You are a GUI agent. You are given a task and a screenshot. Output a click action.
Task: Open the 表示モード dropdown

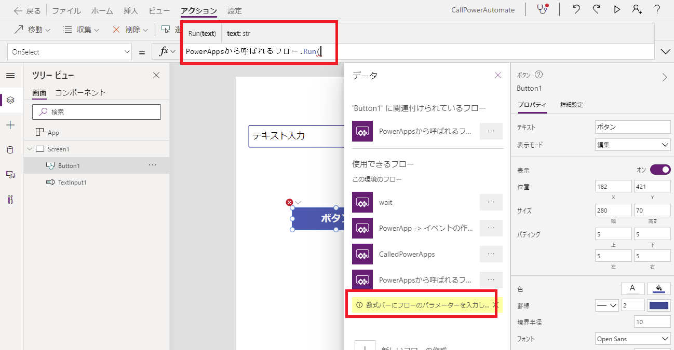[632, 144]
